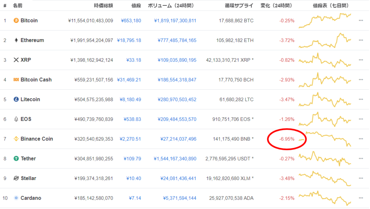This screenshot has height=209, width=370.
Task: Open Ethereum's seven-day price sparkline chart
Action: [325, 40]
